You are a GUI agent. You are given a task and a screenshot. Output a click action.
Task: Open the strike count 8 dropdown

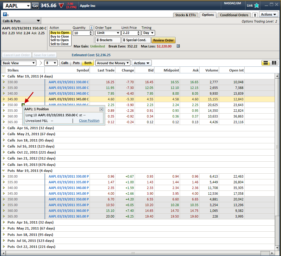click(51, 63)
